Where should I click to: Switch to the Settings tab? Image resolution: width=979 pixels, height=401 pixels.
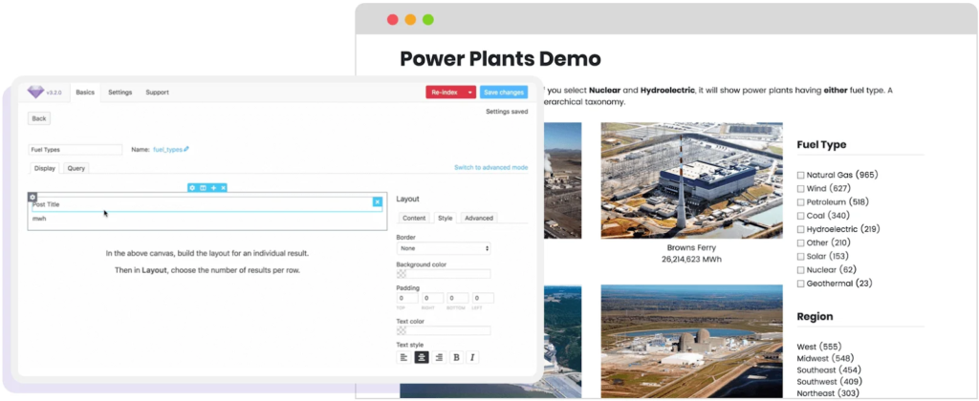pos(120,93)
